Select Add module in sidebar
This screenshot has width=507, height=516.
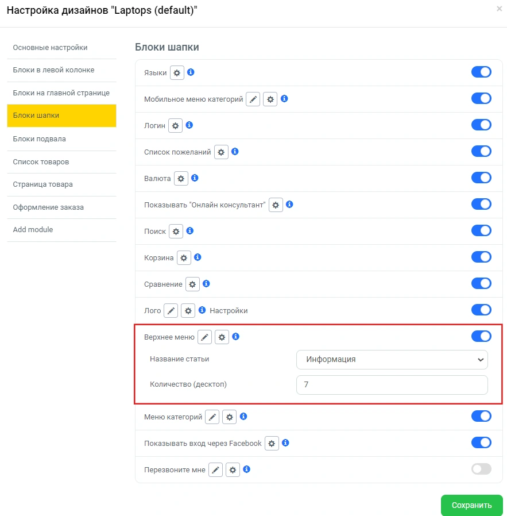click(x=33, y=230)
